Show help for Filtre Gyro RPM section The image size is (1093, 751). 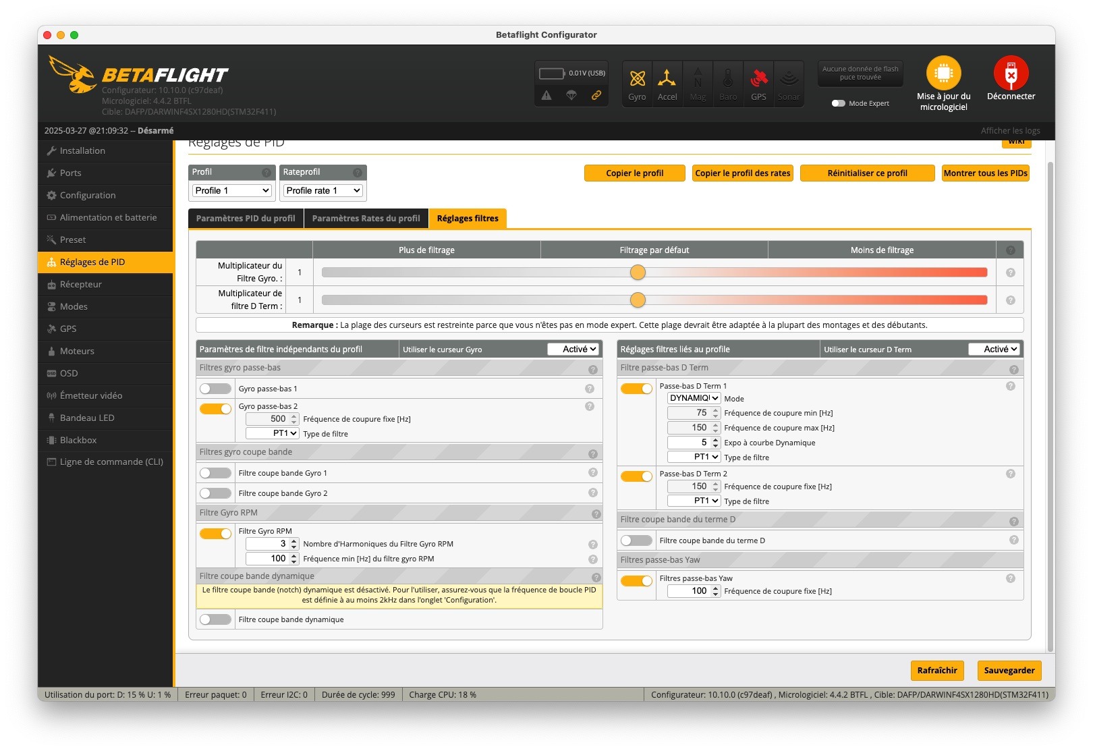pyautogui.click(x=596, y=513)
